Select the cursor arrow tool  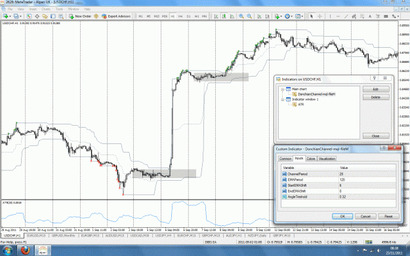tap(312, 16)
